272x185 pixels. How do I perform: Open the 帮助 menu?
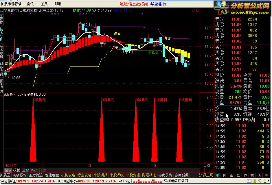pyautogui.click(x=58, y=4)
